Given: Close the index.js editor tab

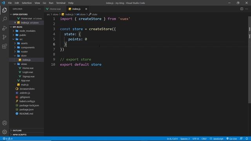Looking at the screenshot, I should [86, 9].
